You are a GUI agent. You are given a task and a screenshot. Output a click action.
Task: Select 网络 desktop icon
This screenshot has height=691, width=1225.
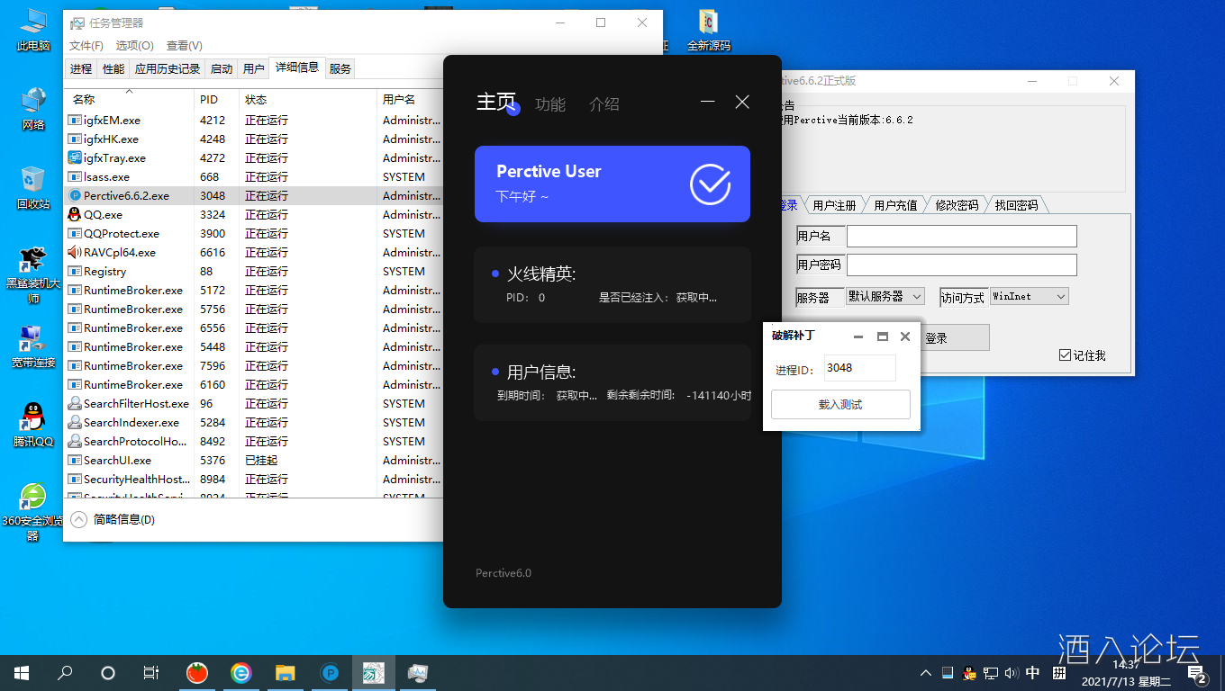tap(33, 108)
